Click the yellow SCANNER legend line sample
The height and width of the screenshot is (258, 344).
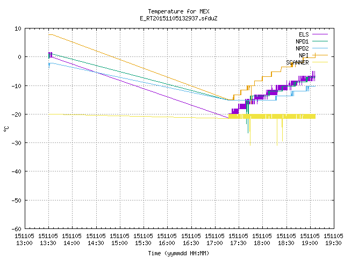coord(320,62)
